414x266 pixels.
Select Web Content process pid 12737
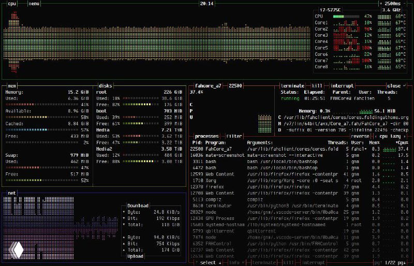coord(300,250)
